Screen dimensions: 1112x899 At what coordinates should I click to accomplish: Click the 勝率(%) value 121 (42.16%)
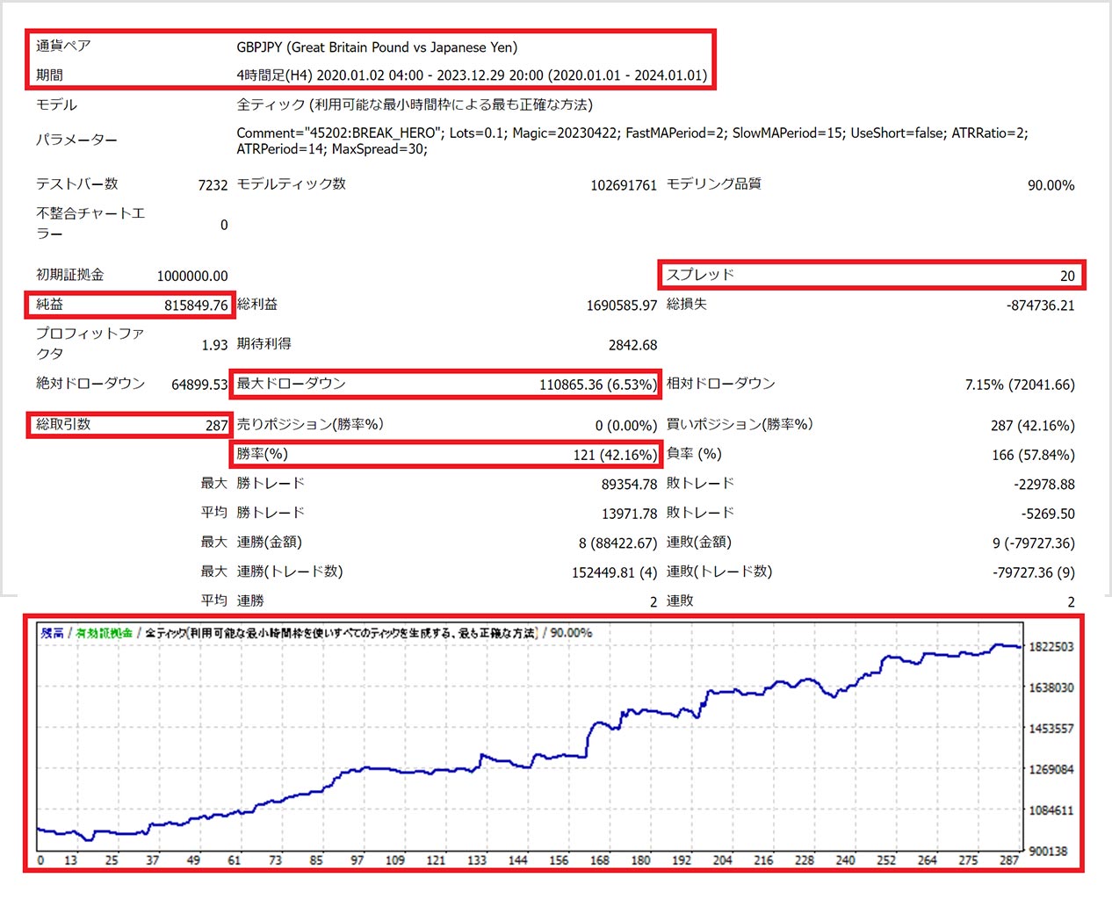(615, 455)
